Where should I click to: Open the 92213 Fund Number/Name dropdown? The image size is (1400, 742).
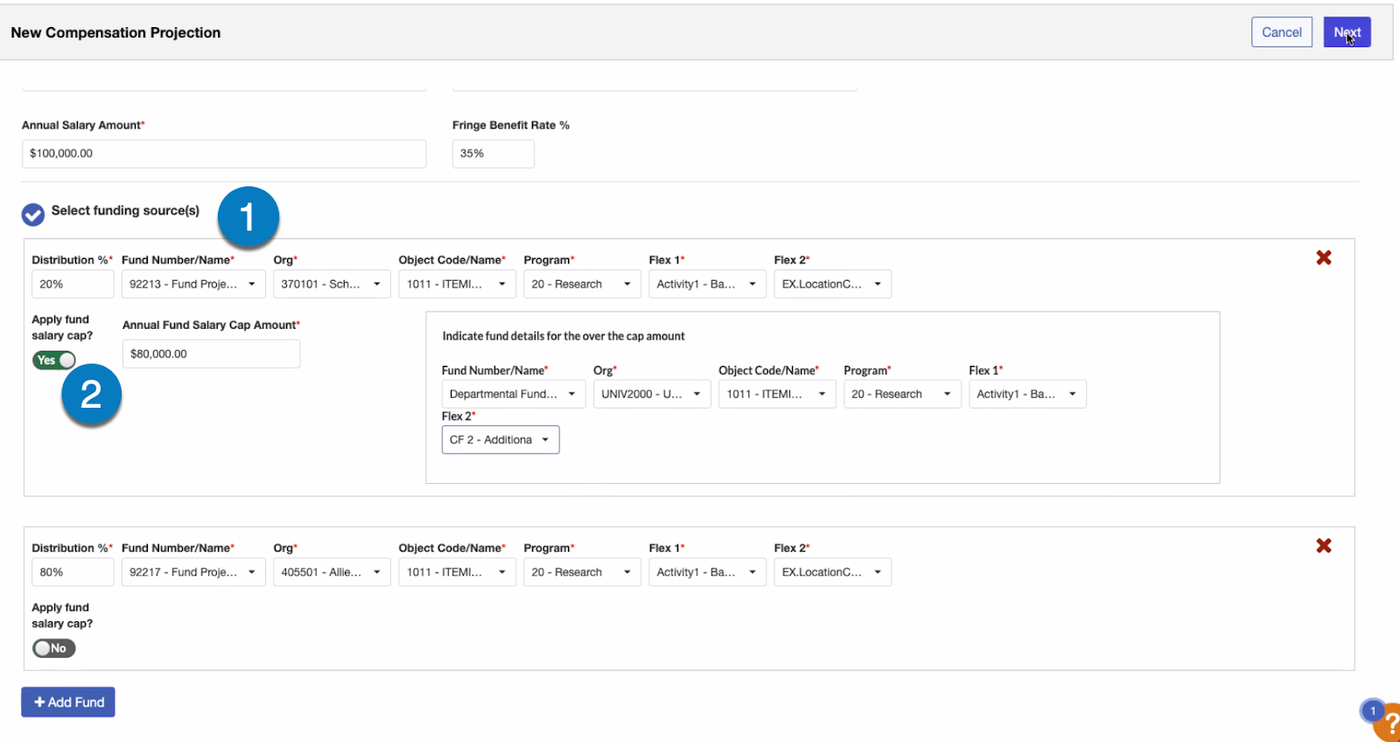click(192, 284)
